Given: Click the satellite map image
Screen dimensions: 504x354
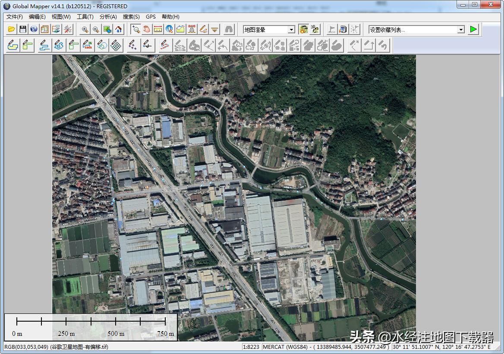Looking at the screenshot, I should tap(234, 198).
